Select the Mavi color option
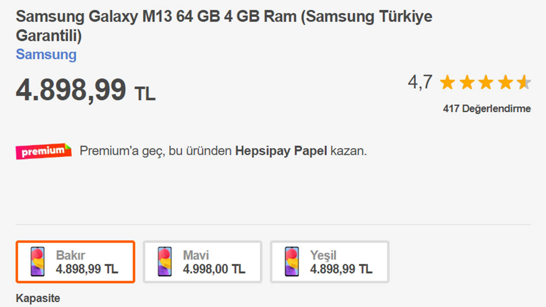 coord(202,261)
